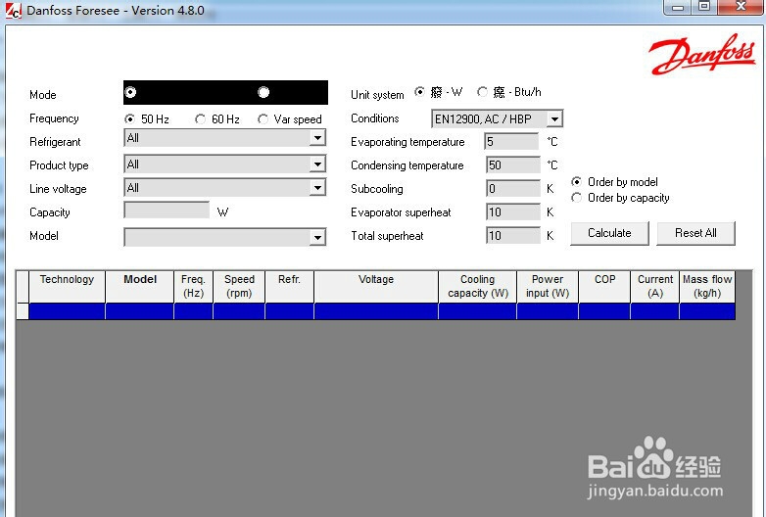Screen dimensions: 766x517
Task: Click the Mass flow (kg/h) column header
Action: 707,287
